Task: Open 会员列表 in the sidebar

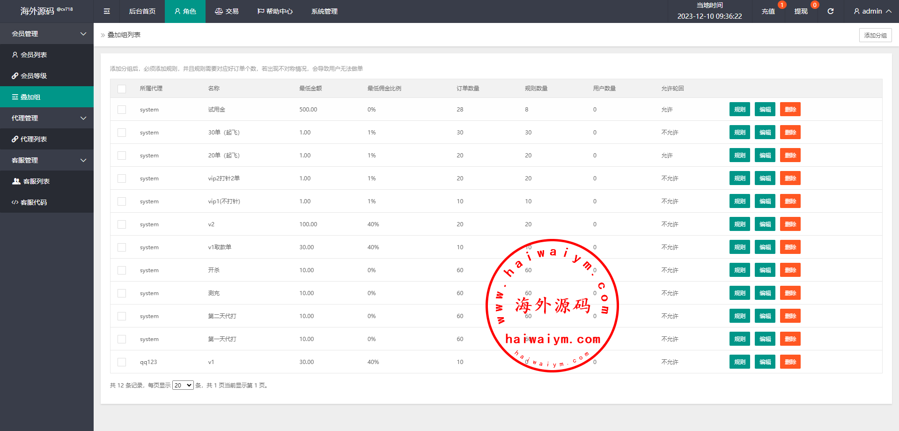Action: coord(34,55)
